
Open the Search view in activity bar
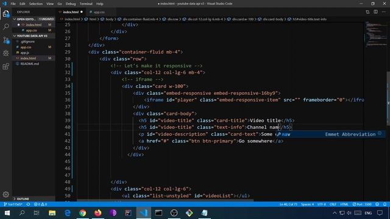click(5, 27)
